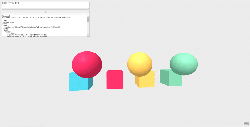Viewport: 250px width, 127px height.
Task: Click the Submit button
Action: pos(46,12)
